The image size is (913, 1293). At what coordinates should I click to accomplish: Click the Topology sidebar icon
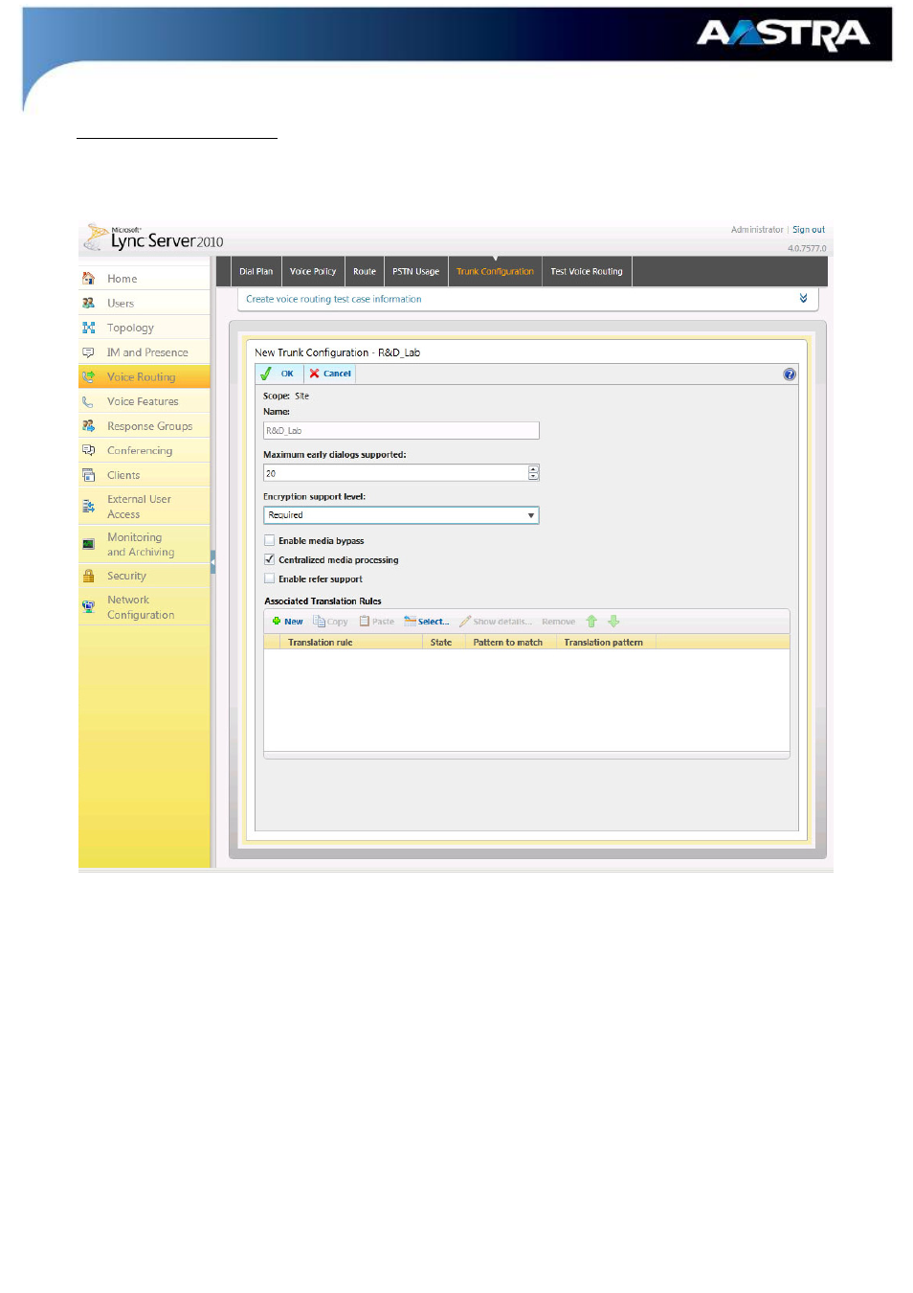tap(88, 328)
